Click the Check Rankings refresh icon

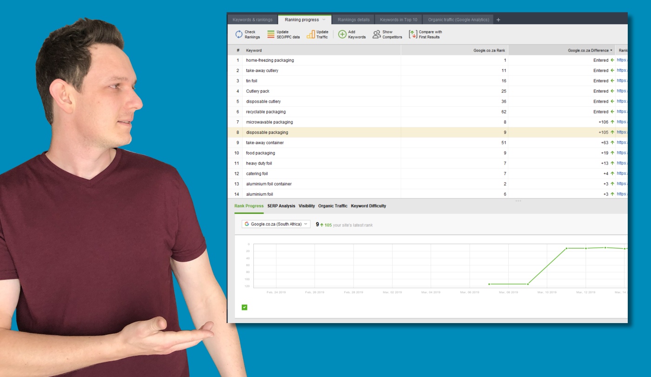(x=239, y=34)
